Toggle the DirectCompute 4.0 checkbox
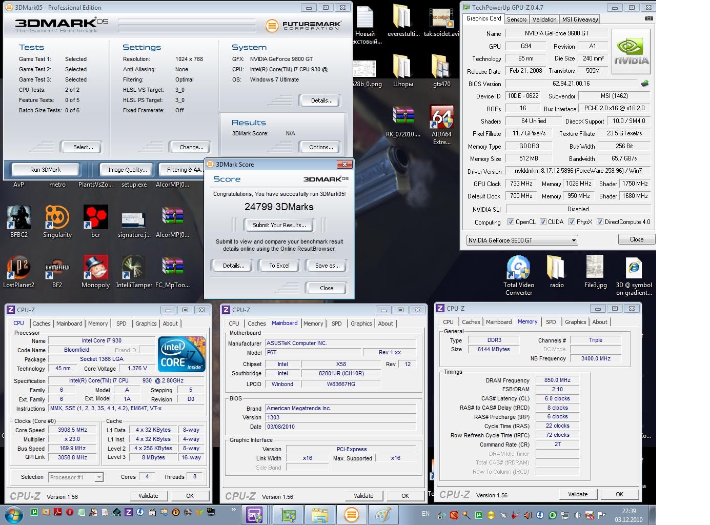The width and height of the screenshot is (710, 525). click(x=600, y=222)
